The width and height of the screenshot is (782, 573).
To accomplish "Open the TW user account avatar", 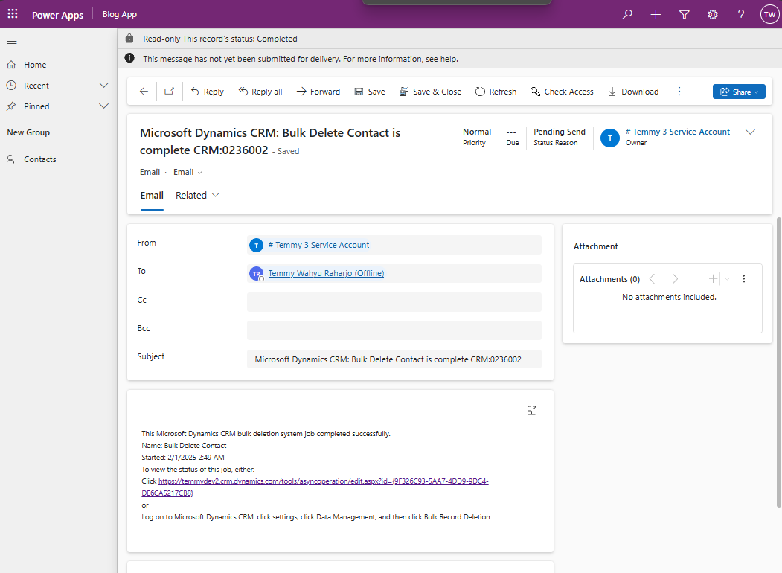I will [x=769, y=14].
